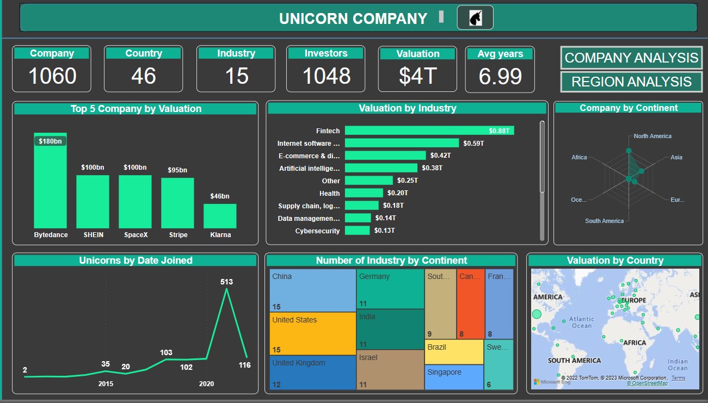The height and width of the screenshot is (403, 708).
Task: Open the REGION ANALYSIS page
Action: click(631, 82)
